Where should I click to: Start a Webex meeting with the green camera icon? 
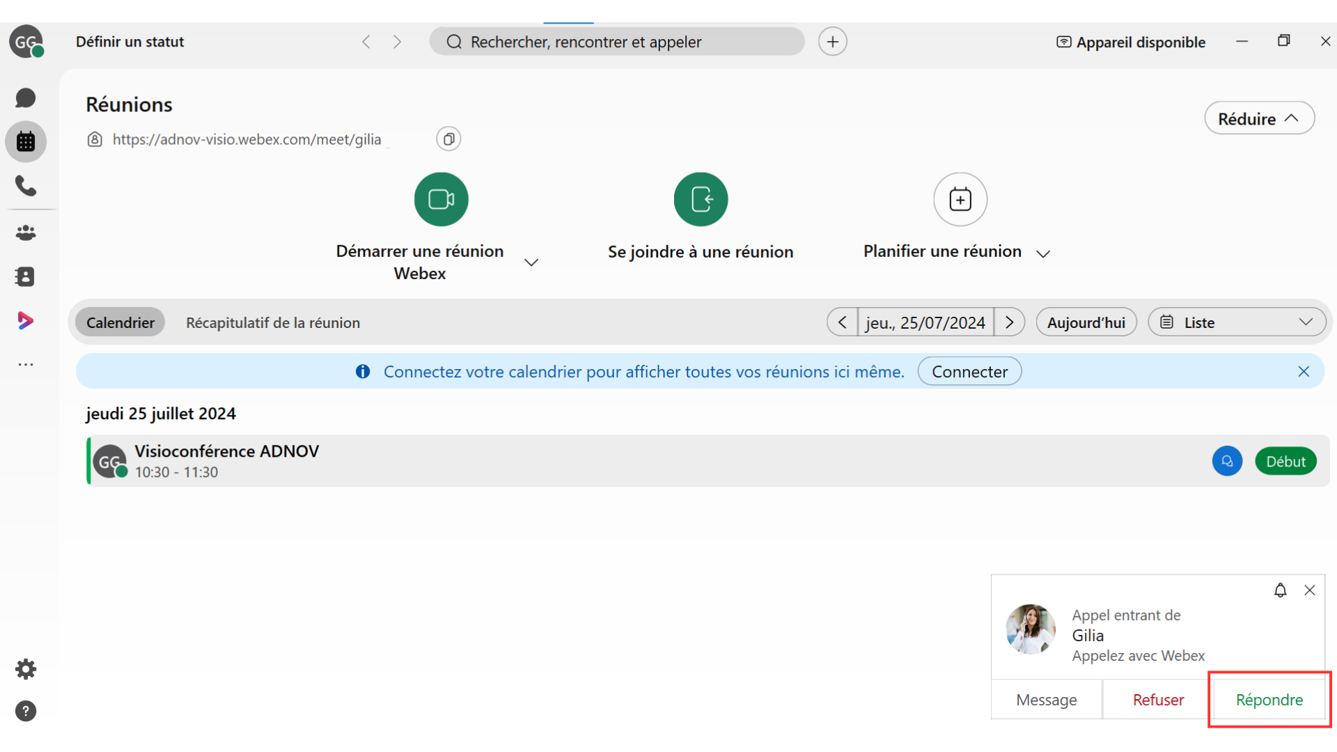[441, 199]
